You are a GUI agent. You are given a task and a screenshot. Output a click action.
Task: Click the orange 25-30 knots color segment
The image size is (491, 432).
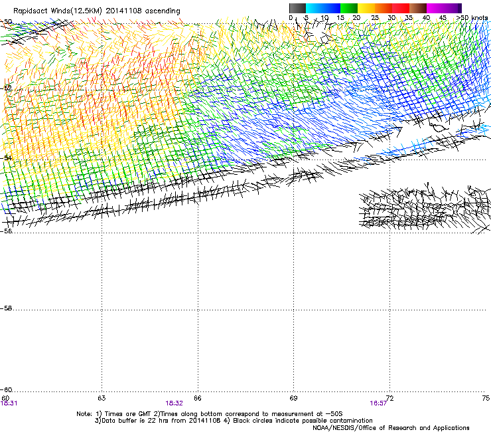tap(384, 8)
